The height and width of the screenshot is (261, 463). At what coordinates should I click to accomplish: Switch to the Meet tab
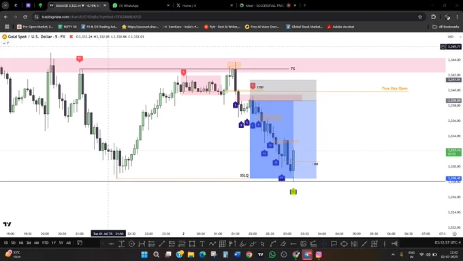(268, 5)
